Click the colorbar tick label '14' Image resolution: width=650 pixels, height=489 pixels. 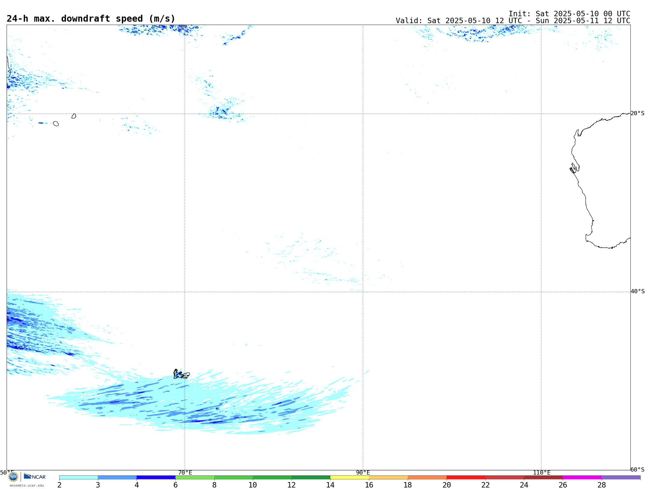pos(330,485)
